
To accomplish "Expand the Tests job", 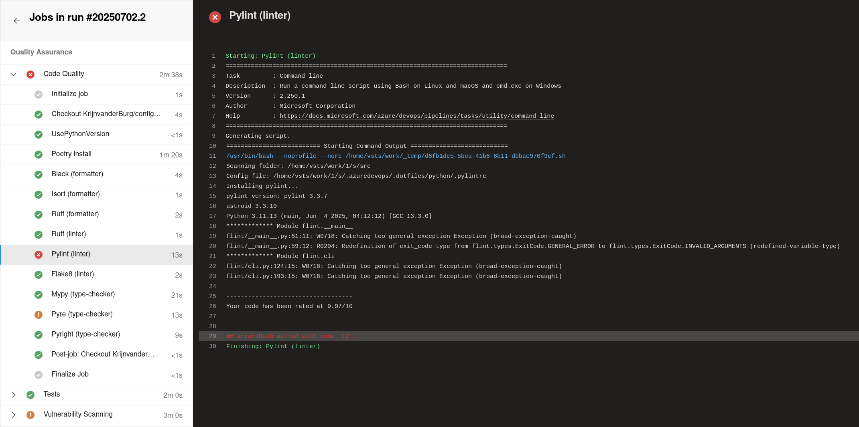I will 14,395.
